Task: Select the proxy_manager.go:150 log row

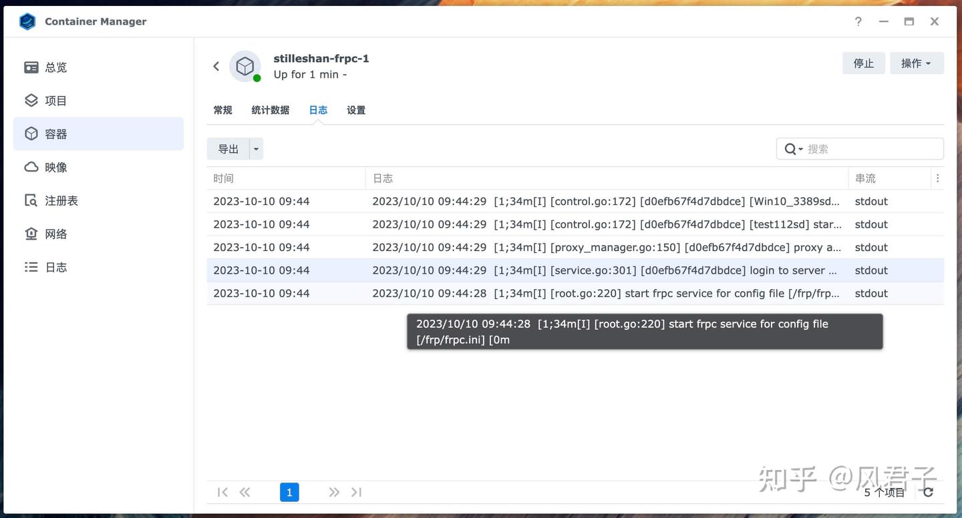Action: (575, 247)
